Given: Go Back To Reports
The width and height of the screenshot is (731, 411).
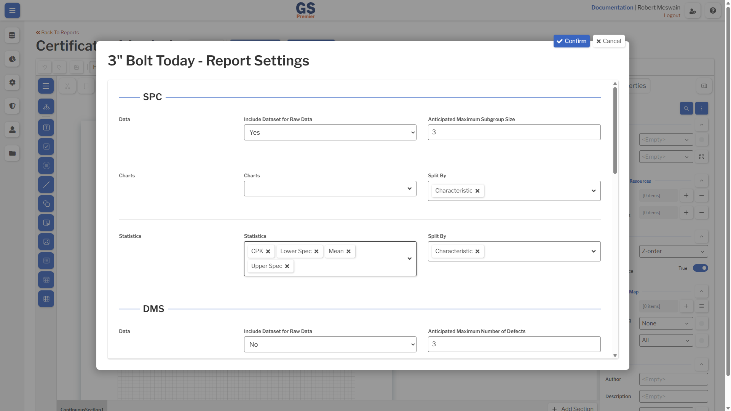Looking at the screenshot, I should click(57, 32).
